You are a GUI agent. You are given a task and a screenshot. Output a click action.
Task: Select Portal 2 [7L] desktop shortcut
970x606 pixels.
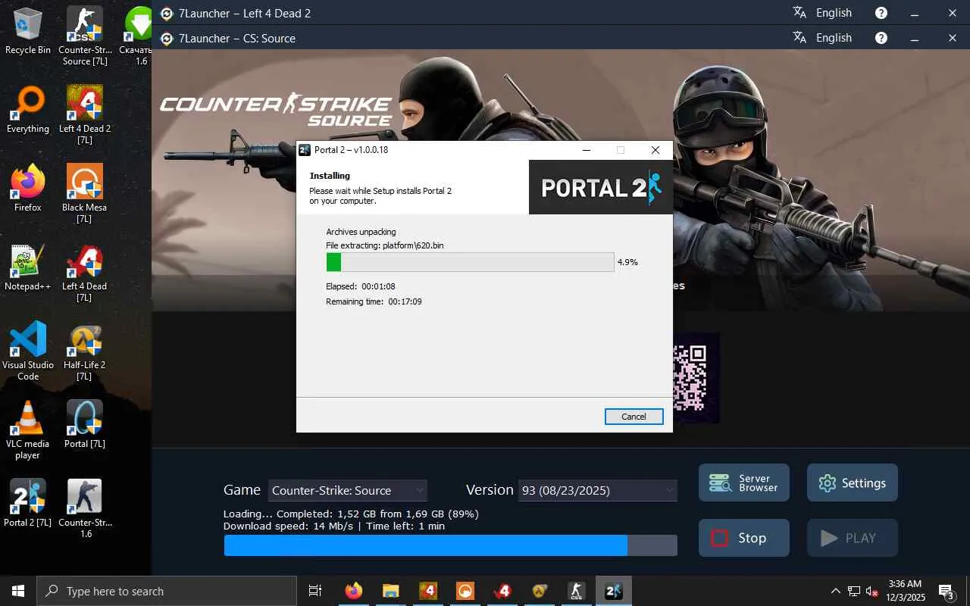click(x=28, y=504)
